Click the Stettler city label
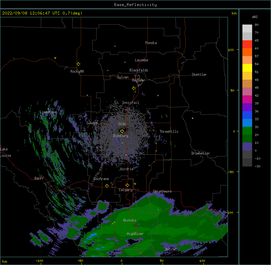 click(199, 75)
